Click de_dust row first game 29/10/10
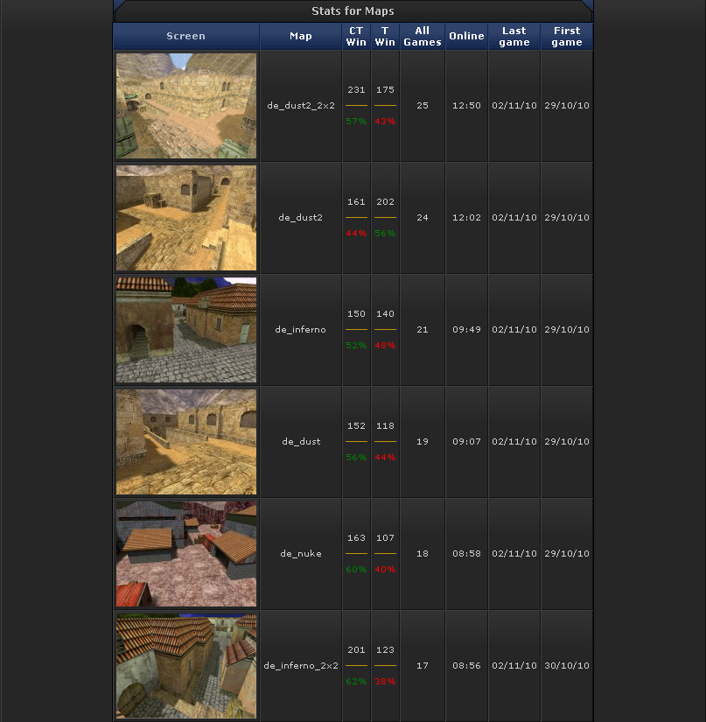 click(567, 442)
